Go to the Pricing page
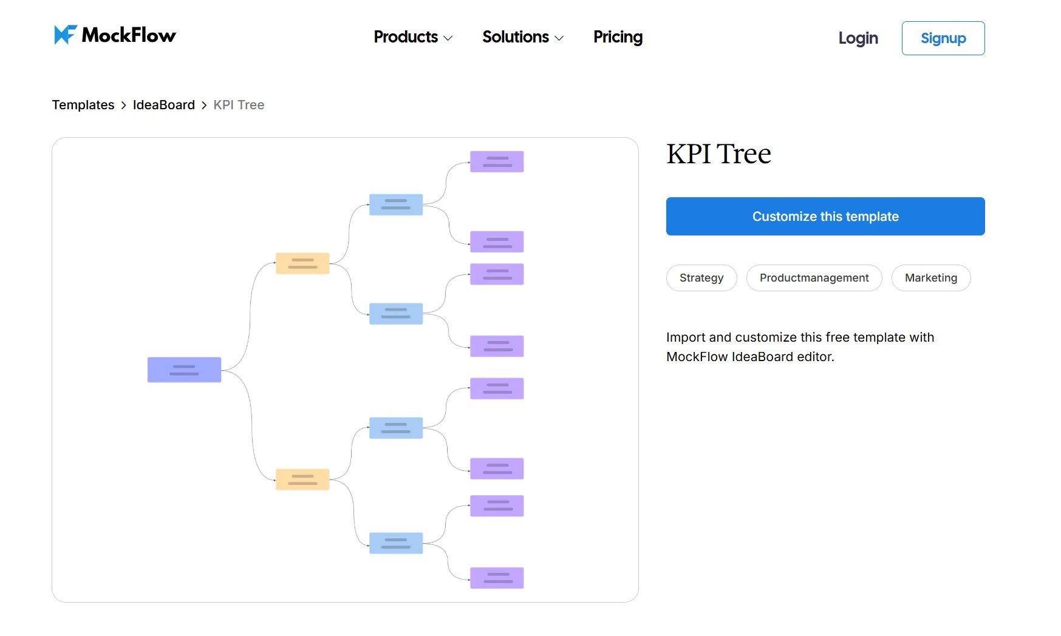 [x=618, y=37]
